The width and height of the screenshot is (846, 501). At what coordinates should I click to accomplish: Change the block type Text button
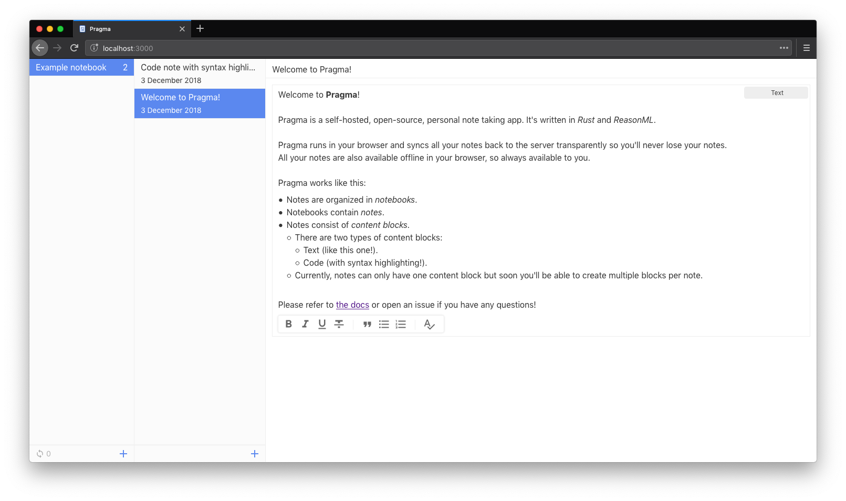point(776,92)
